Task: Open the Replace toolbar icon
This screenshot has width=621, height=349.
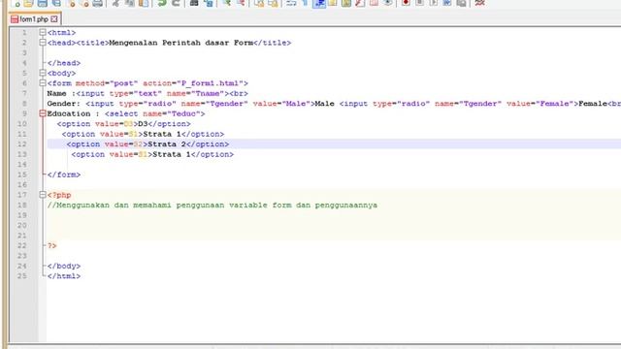Action: 209,3
